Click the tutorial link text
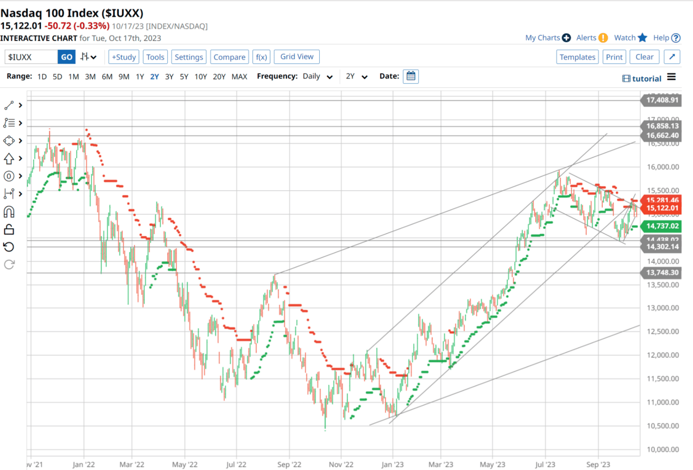Screen dimensions: 693x470 click(x=647, y=79)
